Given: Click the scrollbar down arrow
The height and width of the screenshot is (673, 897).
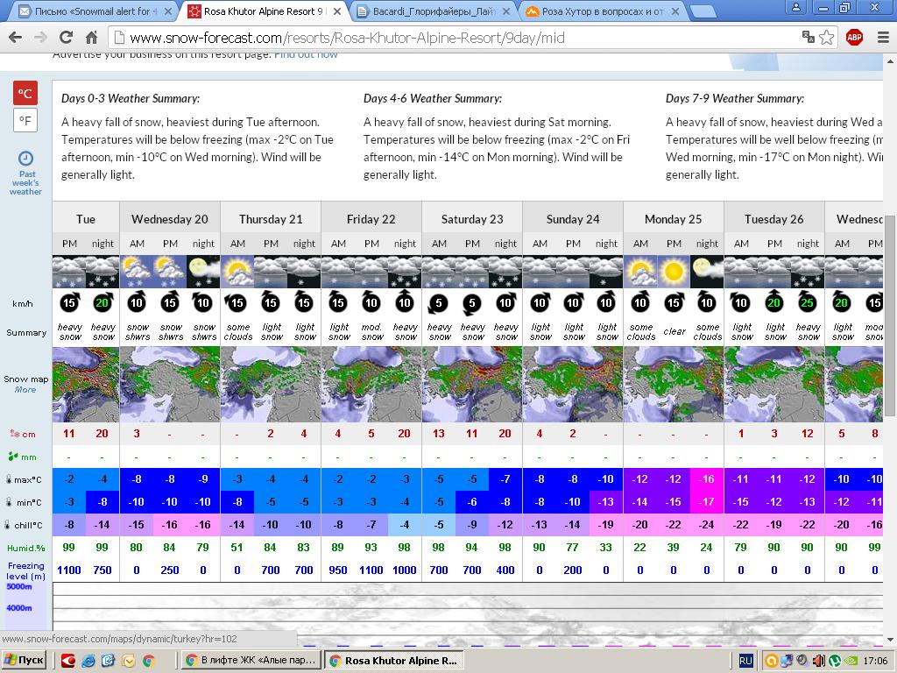Looking at the screenshot, I should tap(890, 640).
